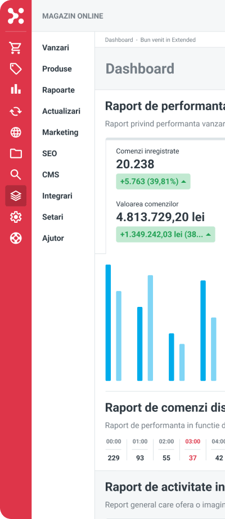The image size is (225, 519).
Task: Click Bun venit in Extended breadcrumb
Action: (x=168, y=39)
